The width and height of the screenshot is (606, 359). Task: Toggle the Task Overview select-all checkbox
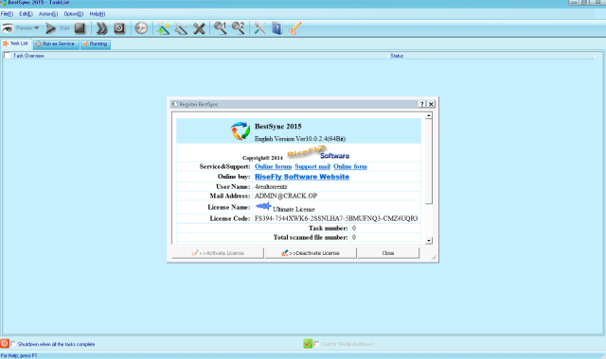click(x=7, y=56)
